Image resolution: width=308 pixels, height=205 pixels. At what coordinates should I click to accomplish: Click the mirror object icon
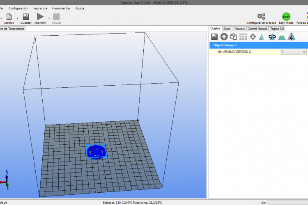[291, 37]
